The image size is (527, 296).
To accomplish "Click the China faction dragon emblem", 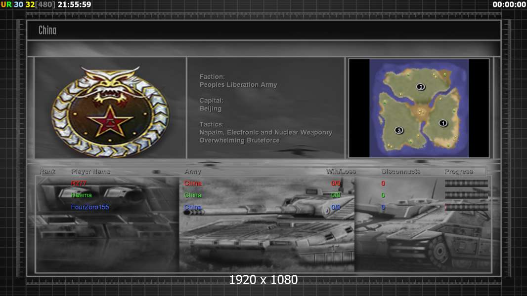I will pos(110,111).
